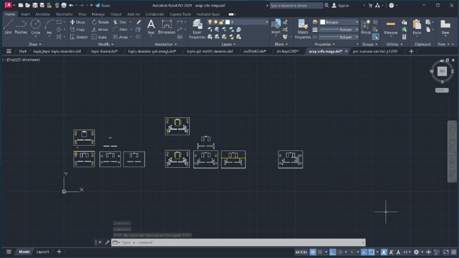Toggle object snap in status bar
Screen dimensions: 459x258
371,252
